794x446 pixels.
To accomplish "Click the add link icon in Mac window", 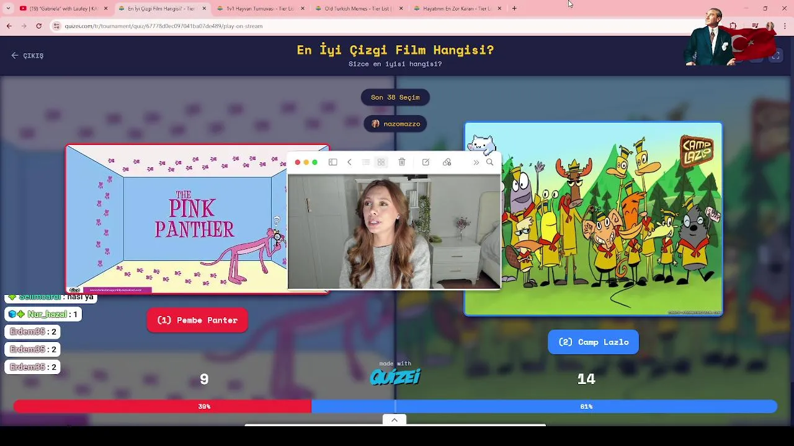I will click(x=447, y=162).
